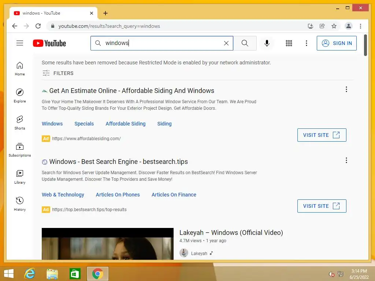Open File Explorer from taskbar

[52, 274]
